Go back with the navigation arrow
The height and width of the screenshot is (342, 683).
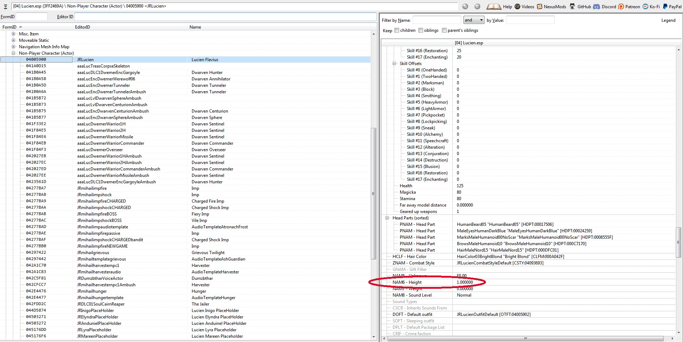(465, 6)
